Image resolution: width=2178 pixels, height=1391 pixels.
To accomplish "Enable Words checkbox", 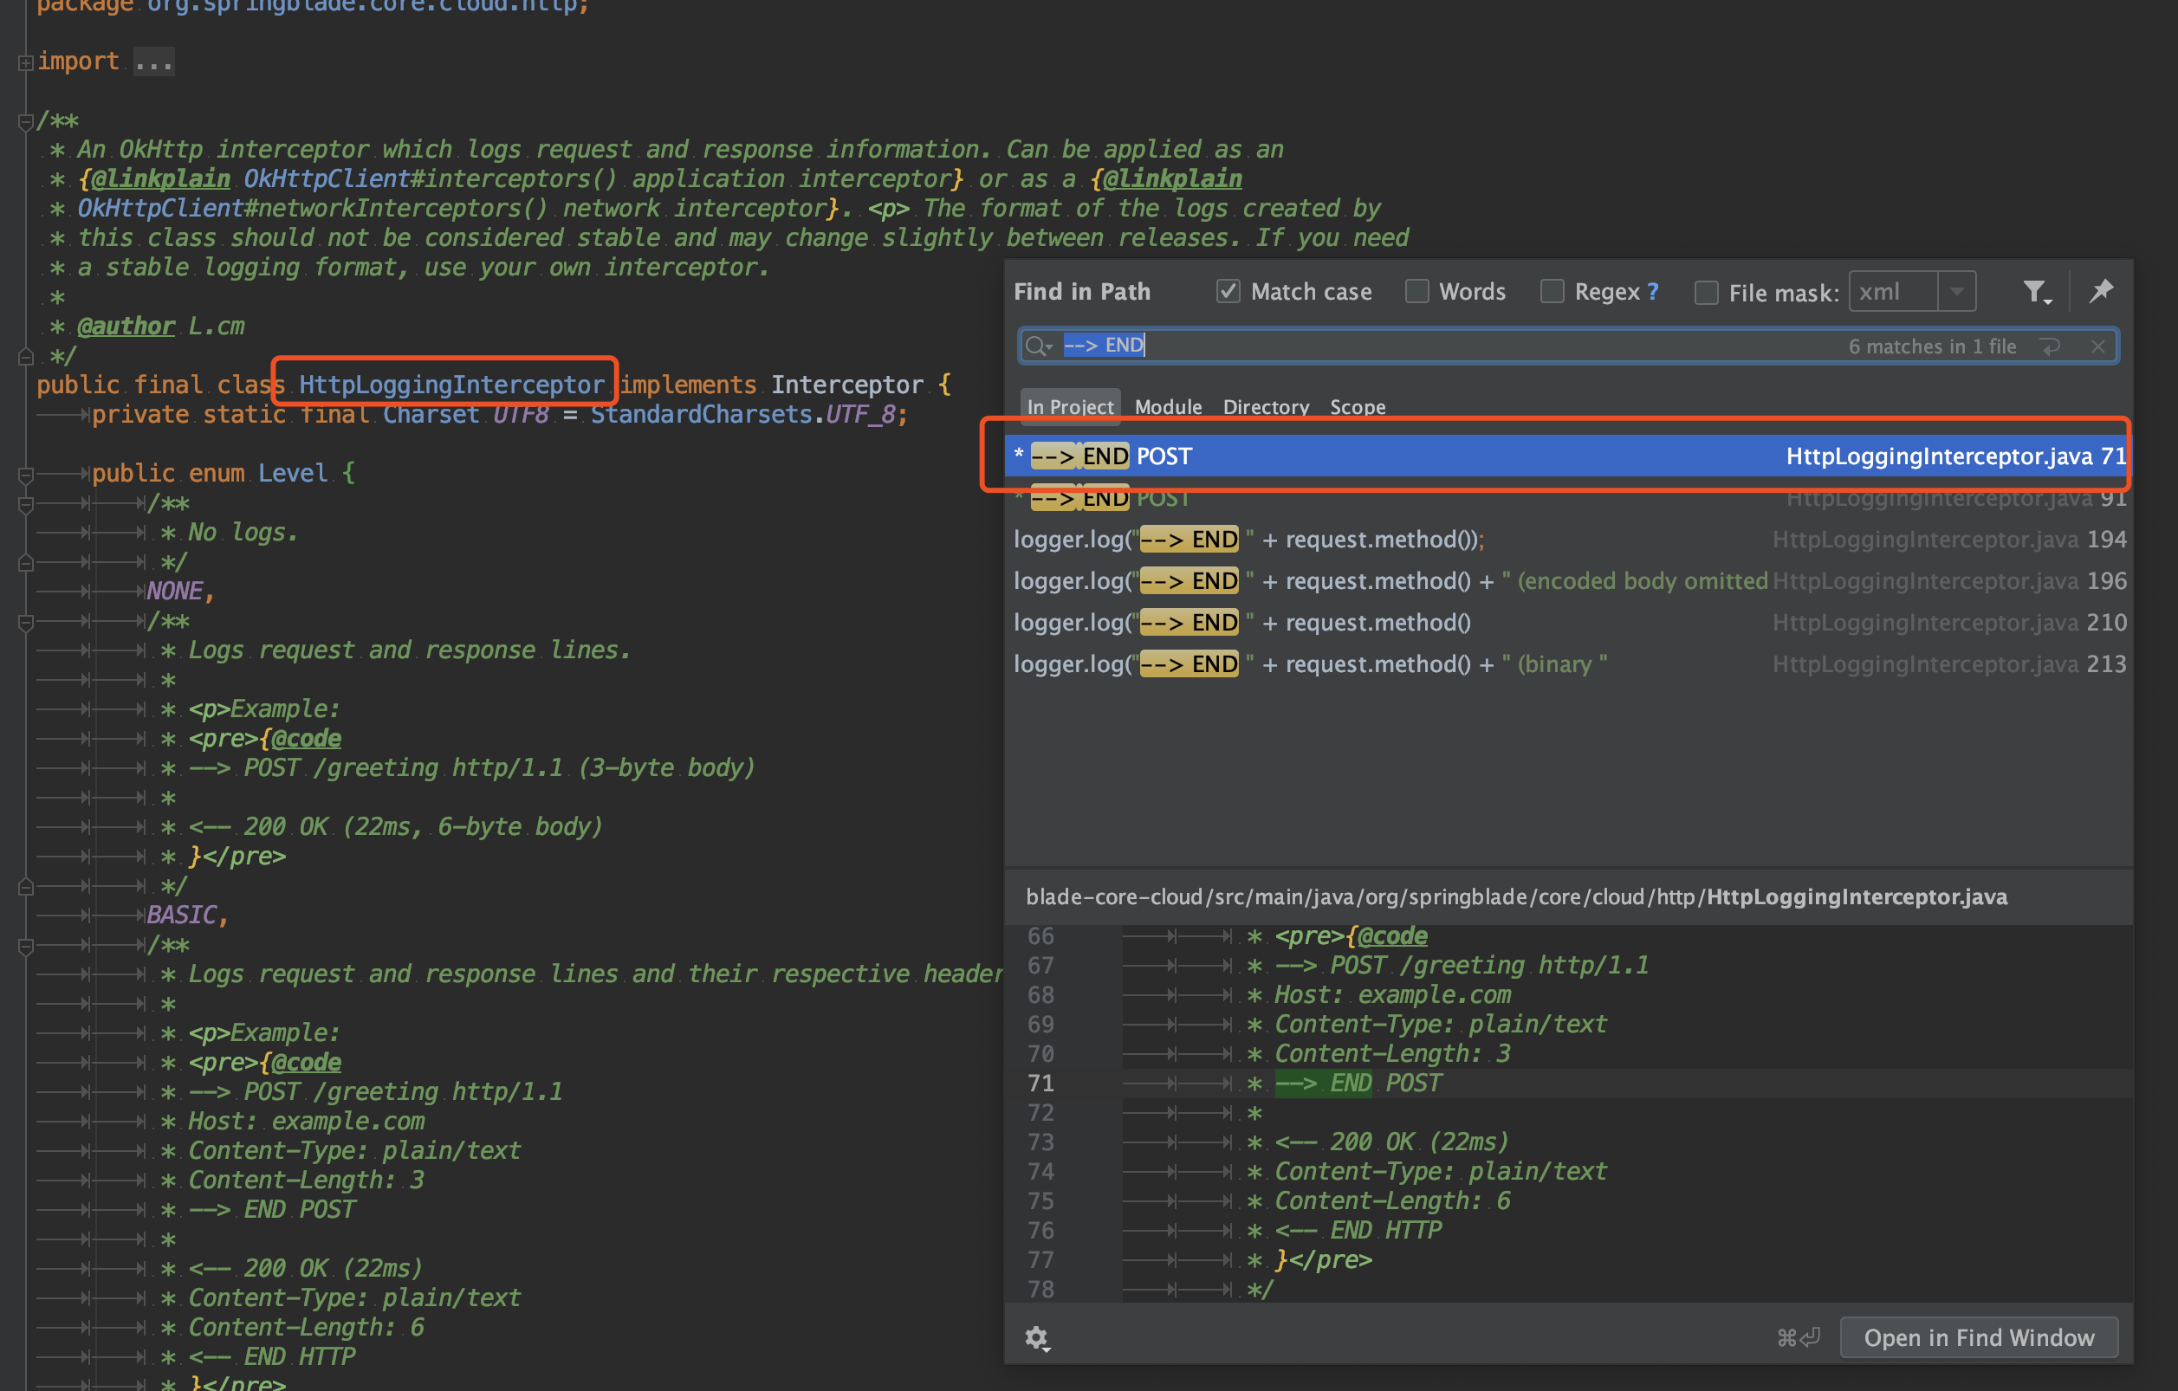I will (x=1416, y=291).
